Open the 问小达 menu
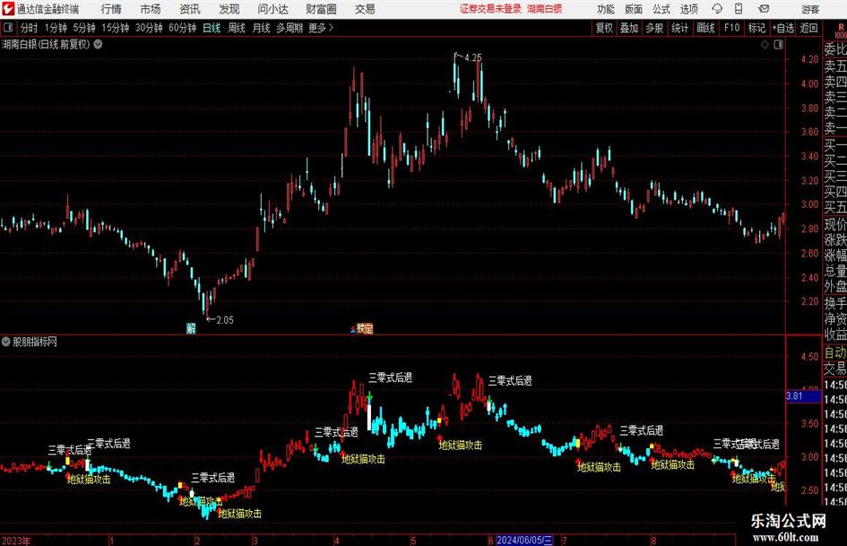This screenshot has width=847, height=546. coord(272,9)
